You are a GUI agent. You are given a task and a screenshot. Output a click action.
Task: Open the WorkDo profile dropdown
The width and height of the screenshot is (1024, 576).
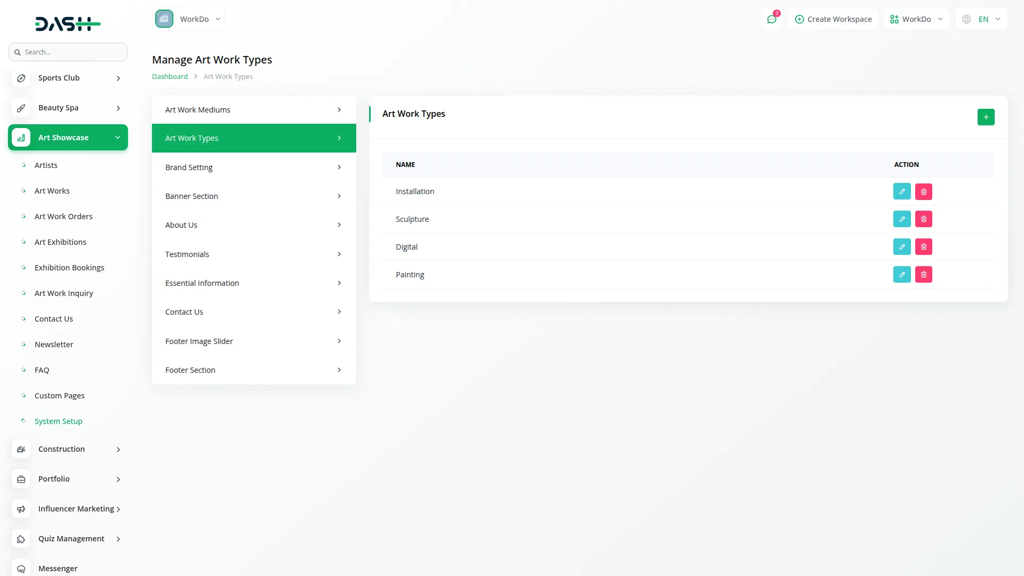[916, 19]
